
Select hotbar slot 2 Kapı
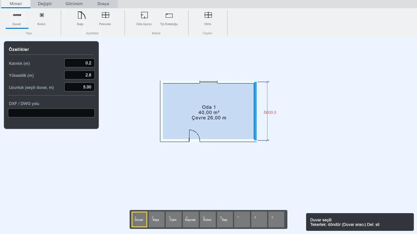point(157,219)
